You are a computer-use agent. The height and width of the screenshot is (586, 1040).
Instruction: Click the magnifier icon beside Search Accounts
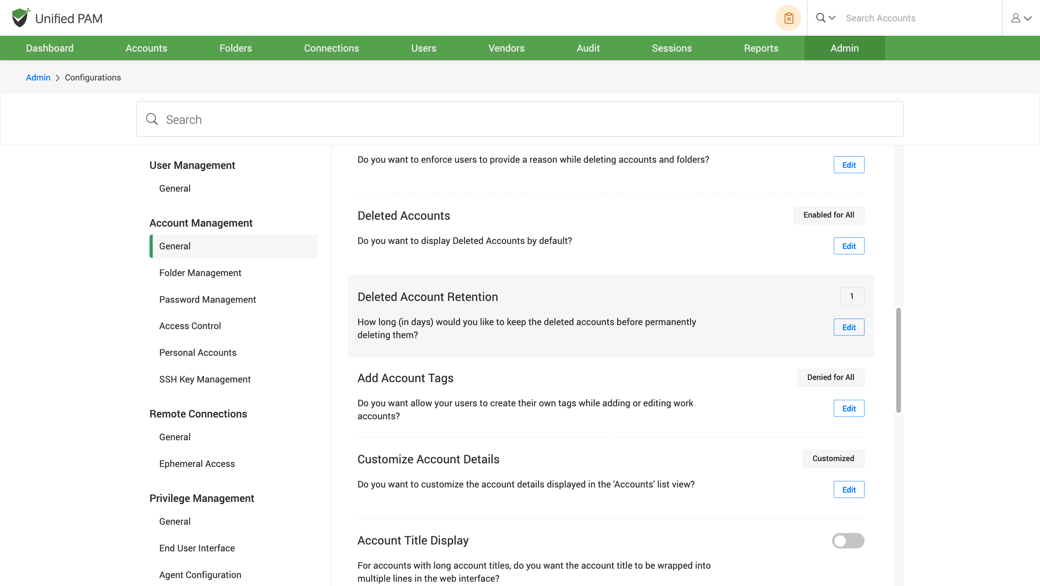820,18
